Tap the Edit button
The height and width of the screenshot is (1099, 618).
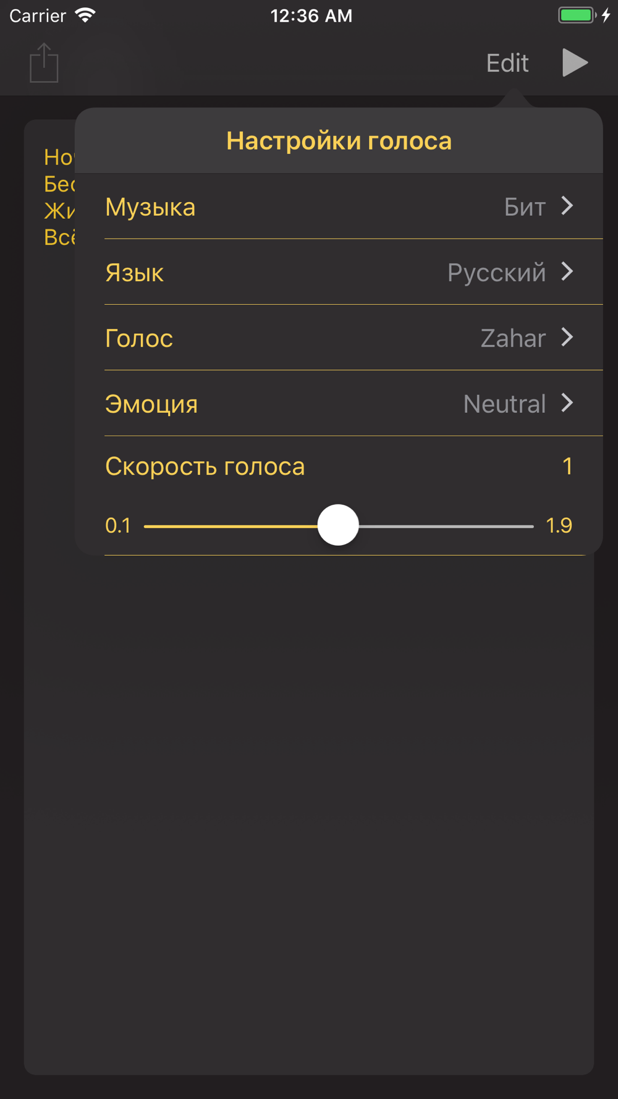coord(507,63)
